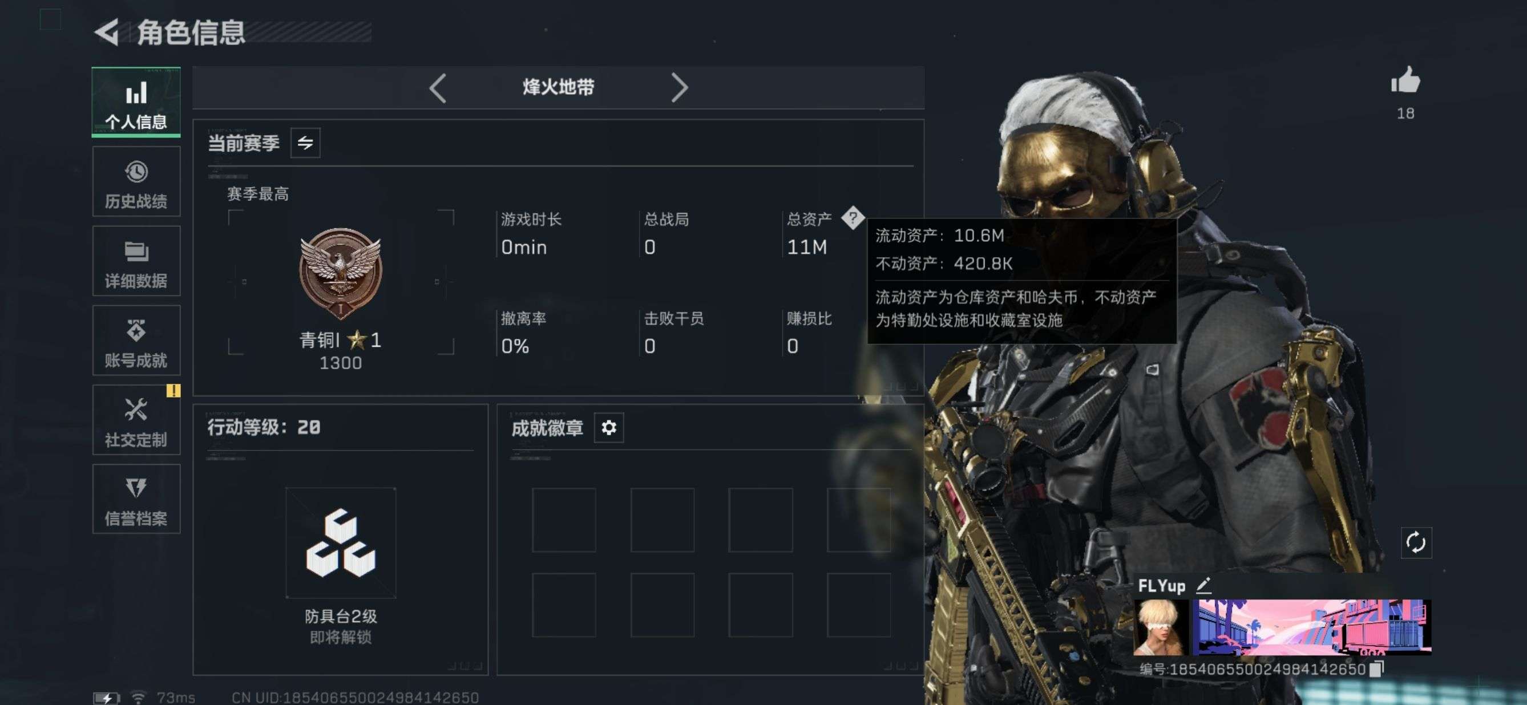Edit the FLYup nickname with pencil icon
Image resolution: width=1527 pixels, height=705 pixels.
[x=1203, y=585]
